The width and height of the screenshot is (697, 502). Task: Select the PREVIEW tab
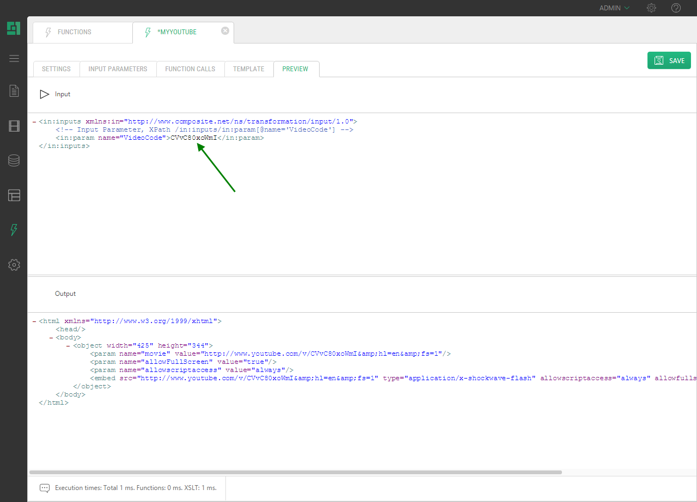coord(295,69)
